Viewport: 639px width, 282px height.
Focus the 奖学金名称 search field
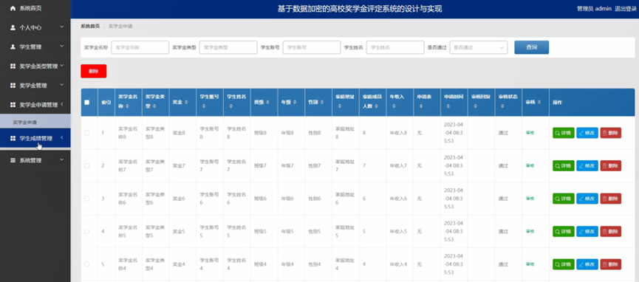click(x=140, y=47)
